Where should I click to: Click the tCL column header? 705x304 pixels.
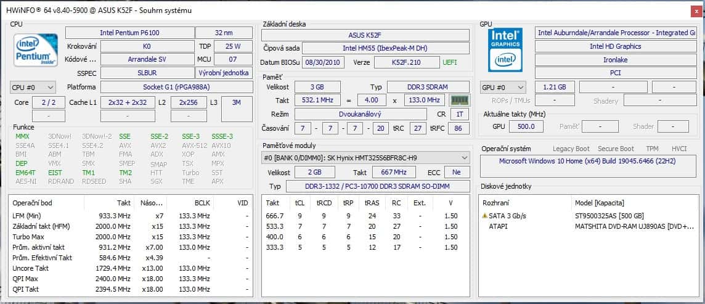click(300, 203)
